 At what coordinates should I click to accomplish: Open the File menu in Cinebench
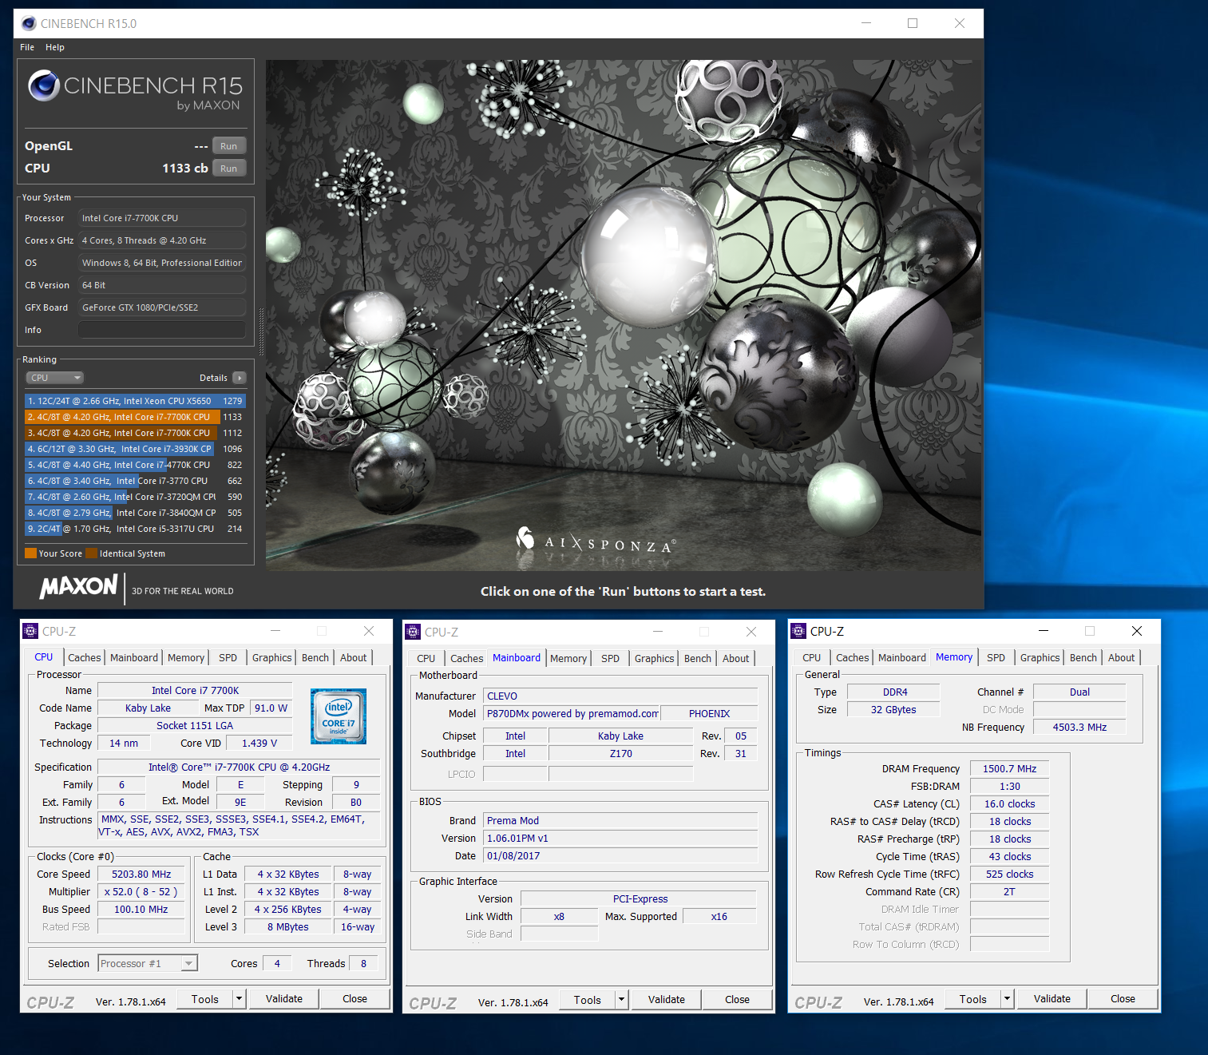point(27,47)
